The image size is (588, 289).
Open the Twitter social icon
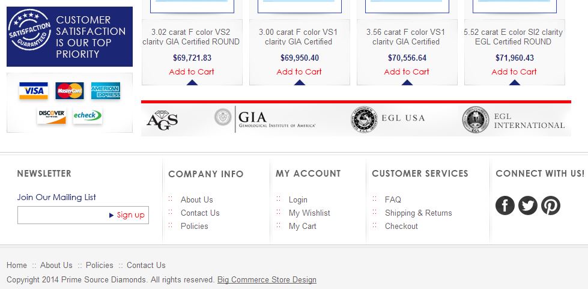(x=528, y=205)
